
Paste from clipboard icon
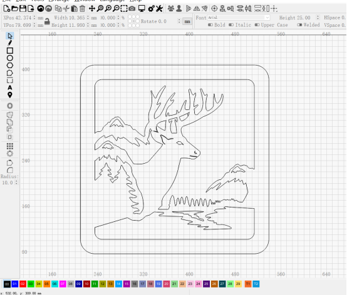tap(75, 9)
